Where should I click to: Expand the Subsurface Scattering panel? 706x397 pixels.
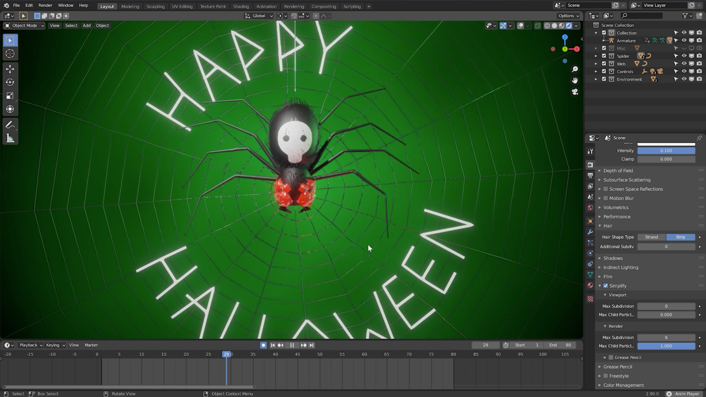pyautogui.click(x=627, y=180)
